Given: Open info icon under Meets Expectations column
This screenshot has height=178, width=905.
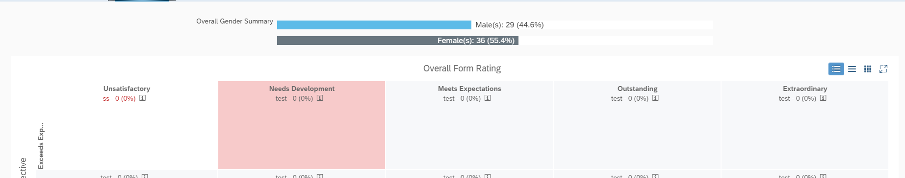Looking at the screenshot, I should click(488, 98).
